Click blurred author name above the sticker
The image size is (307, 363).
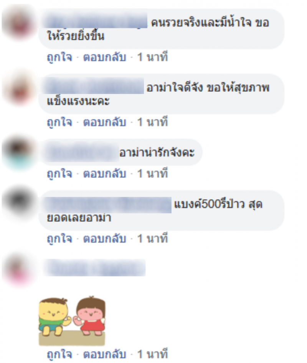[95, 268]
